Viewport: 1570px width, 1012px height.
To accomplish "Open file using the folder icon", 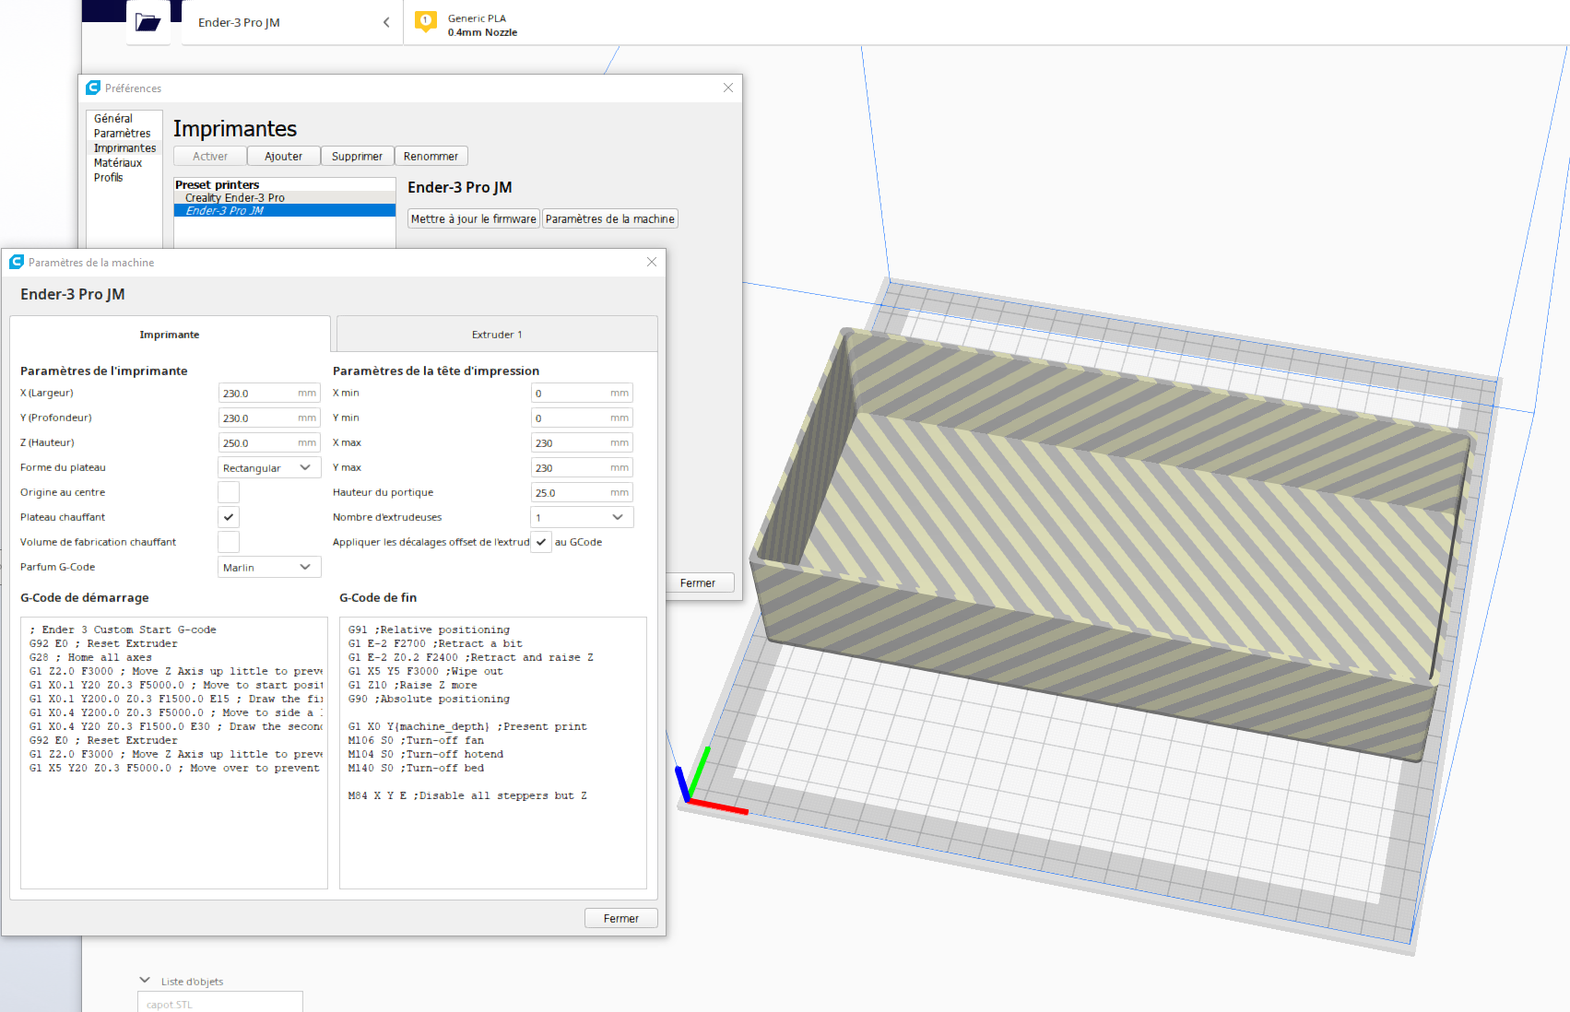I will tap(148, 22).
